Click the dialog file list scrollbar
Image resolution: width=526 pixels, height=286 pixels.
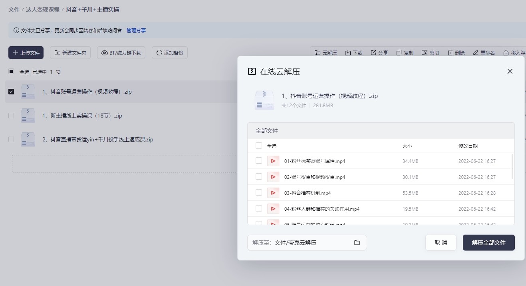pyautogui.click(x=512, y=167)
